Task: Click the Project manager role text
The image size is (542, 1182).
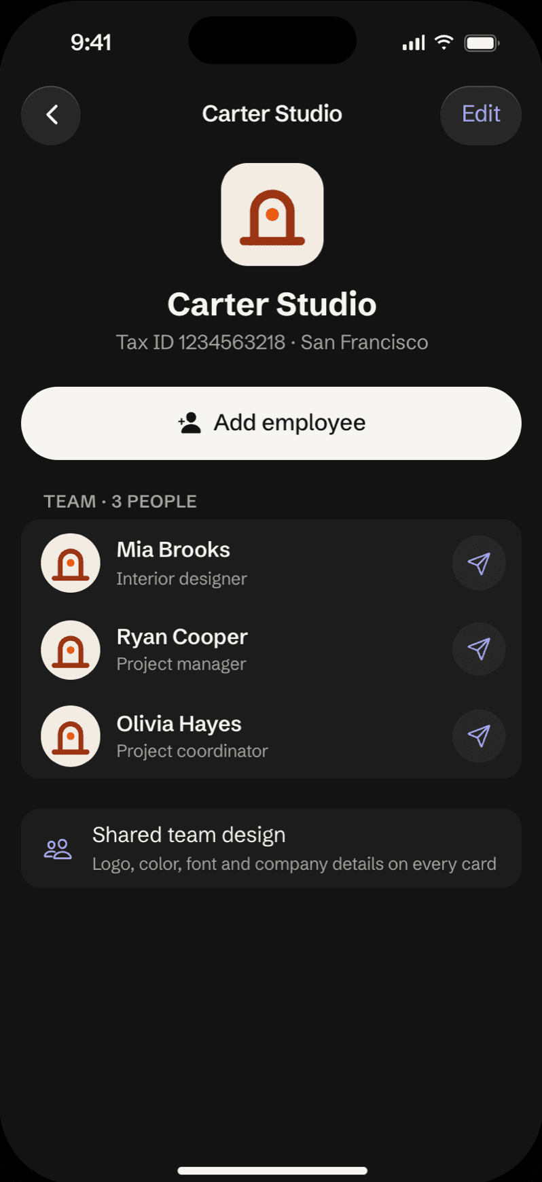Action: (x=181, y=664)
